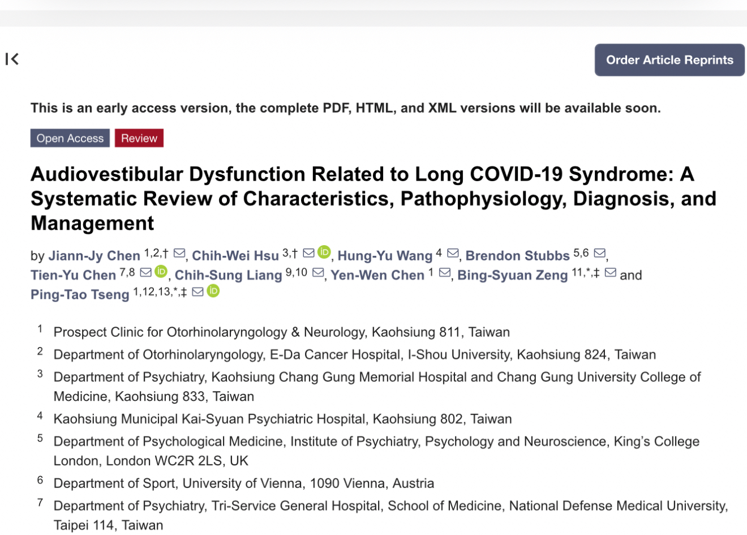Email Jiann-Jy Chen via envelope icon

pos(179,253)
